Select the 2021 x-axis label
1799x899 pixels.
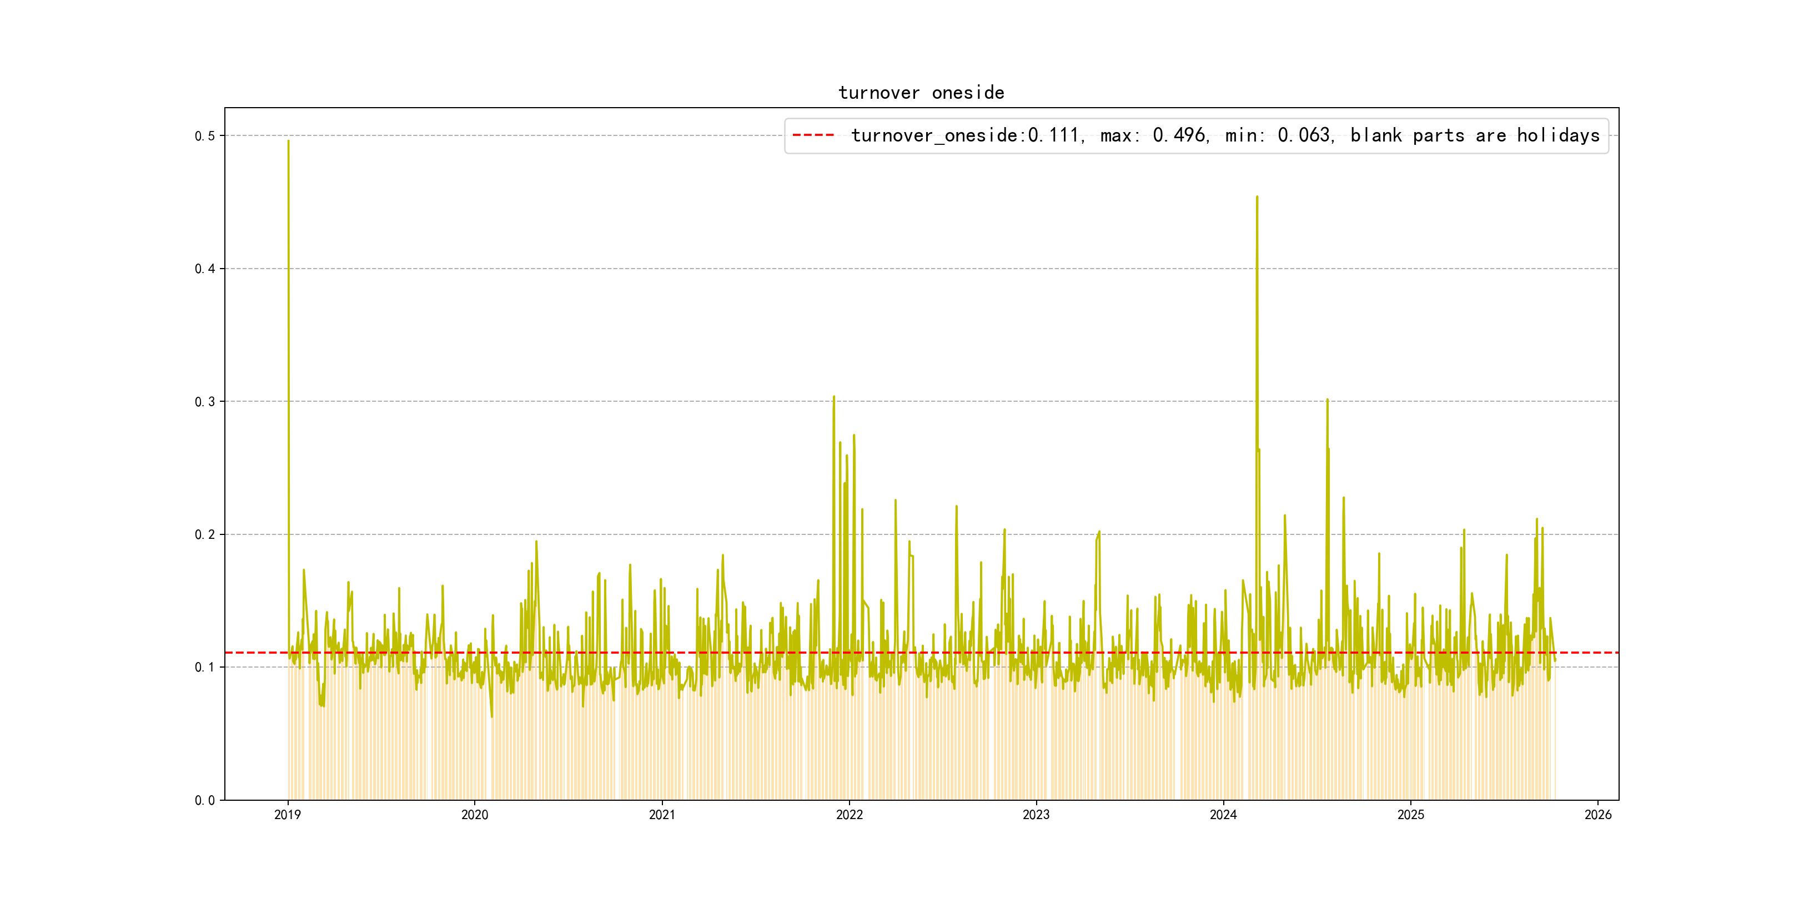click(662, 815)
